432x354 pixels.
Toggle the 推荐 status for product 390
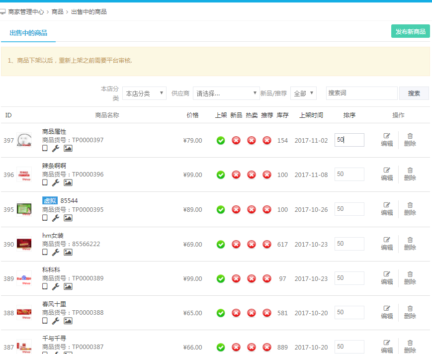click(267, 244)
